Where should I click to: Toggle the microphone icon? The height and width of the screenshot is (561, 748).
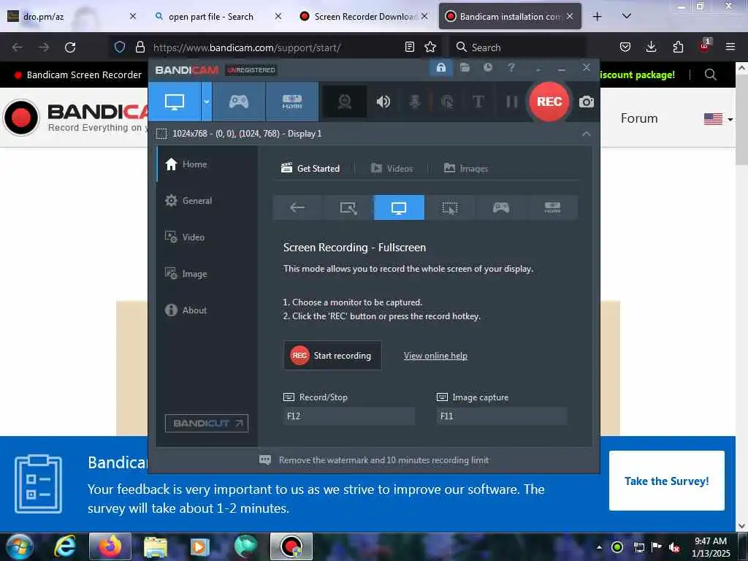(x=415, y=102)
